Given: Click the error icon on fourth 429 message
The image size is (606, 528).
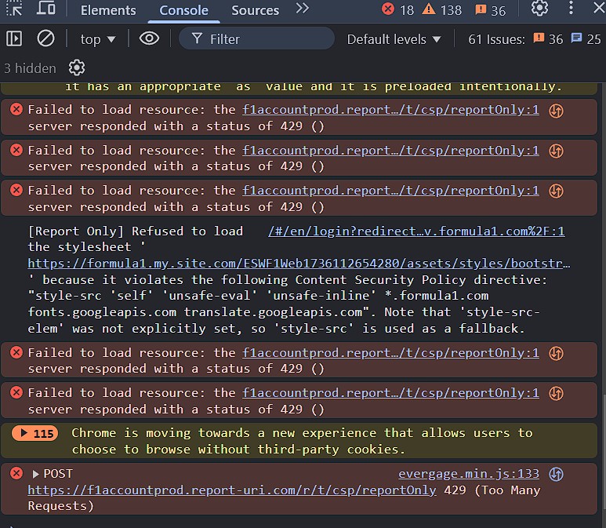Looking at the screenshot, I should (x=16, y=352).
